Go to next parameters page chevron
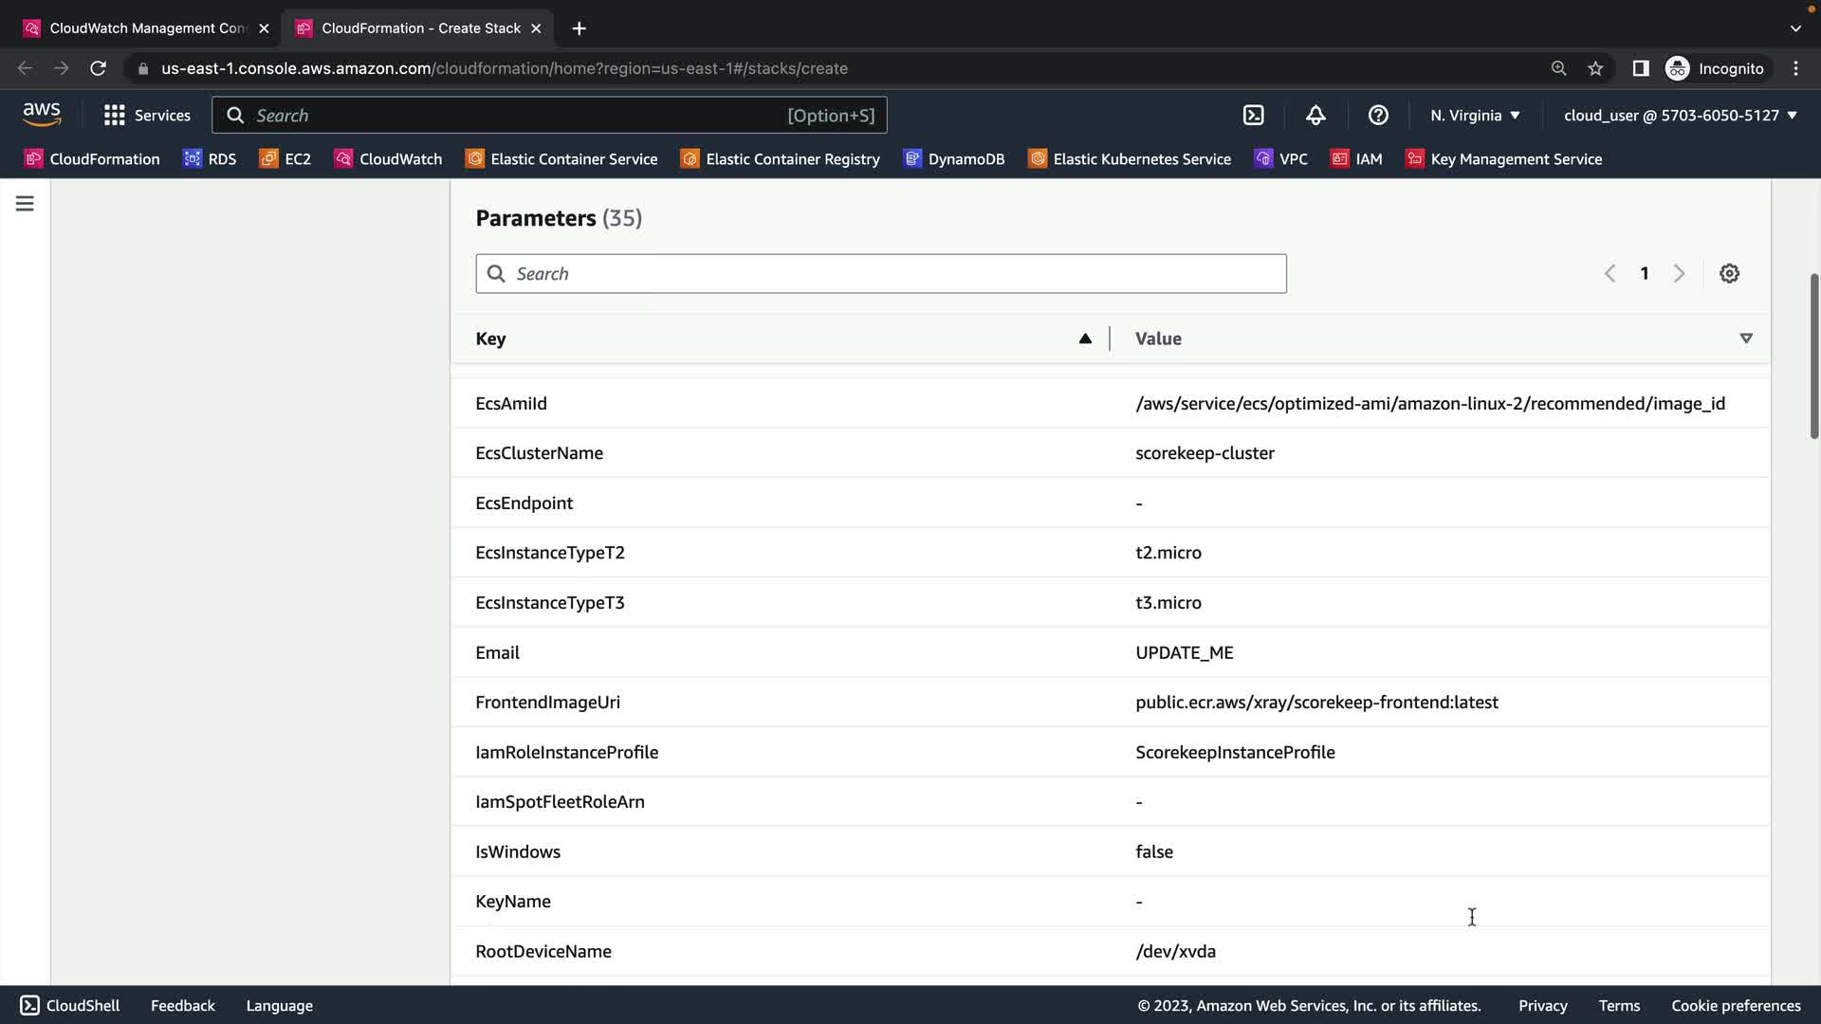 coord(1679,274)
